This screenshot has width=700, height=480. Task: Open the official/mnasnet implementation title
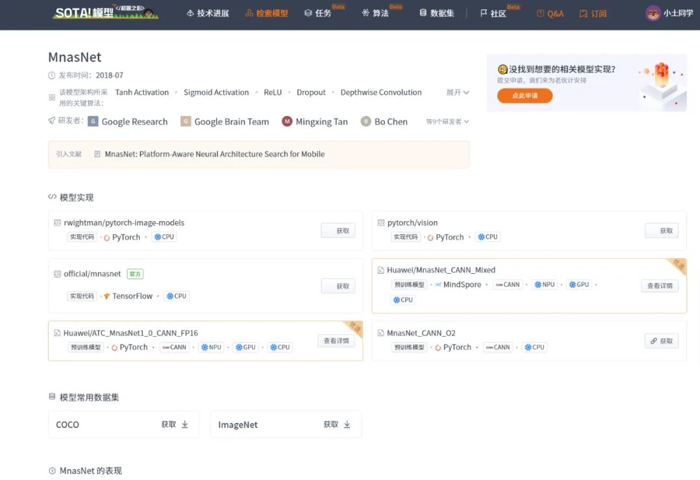point(93,274)
